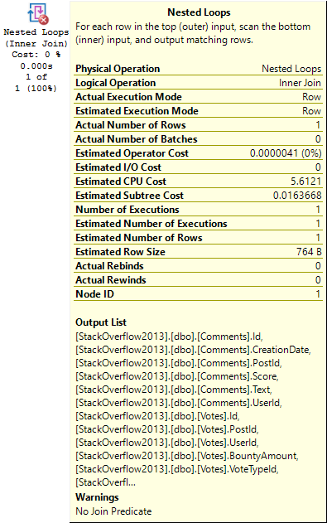Click the '(Inner Join)' label under operator
The height and width of the screenshot is (523, 327).
[x=36, y=44]
